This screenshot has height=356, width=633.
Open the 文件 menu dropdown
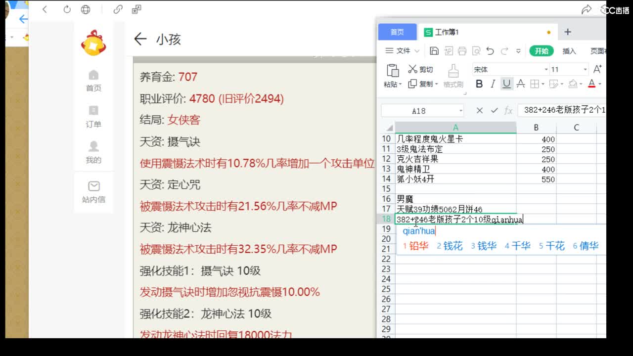pos(402,51)
